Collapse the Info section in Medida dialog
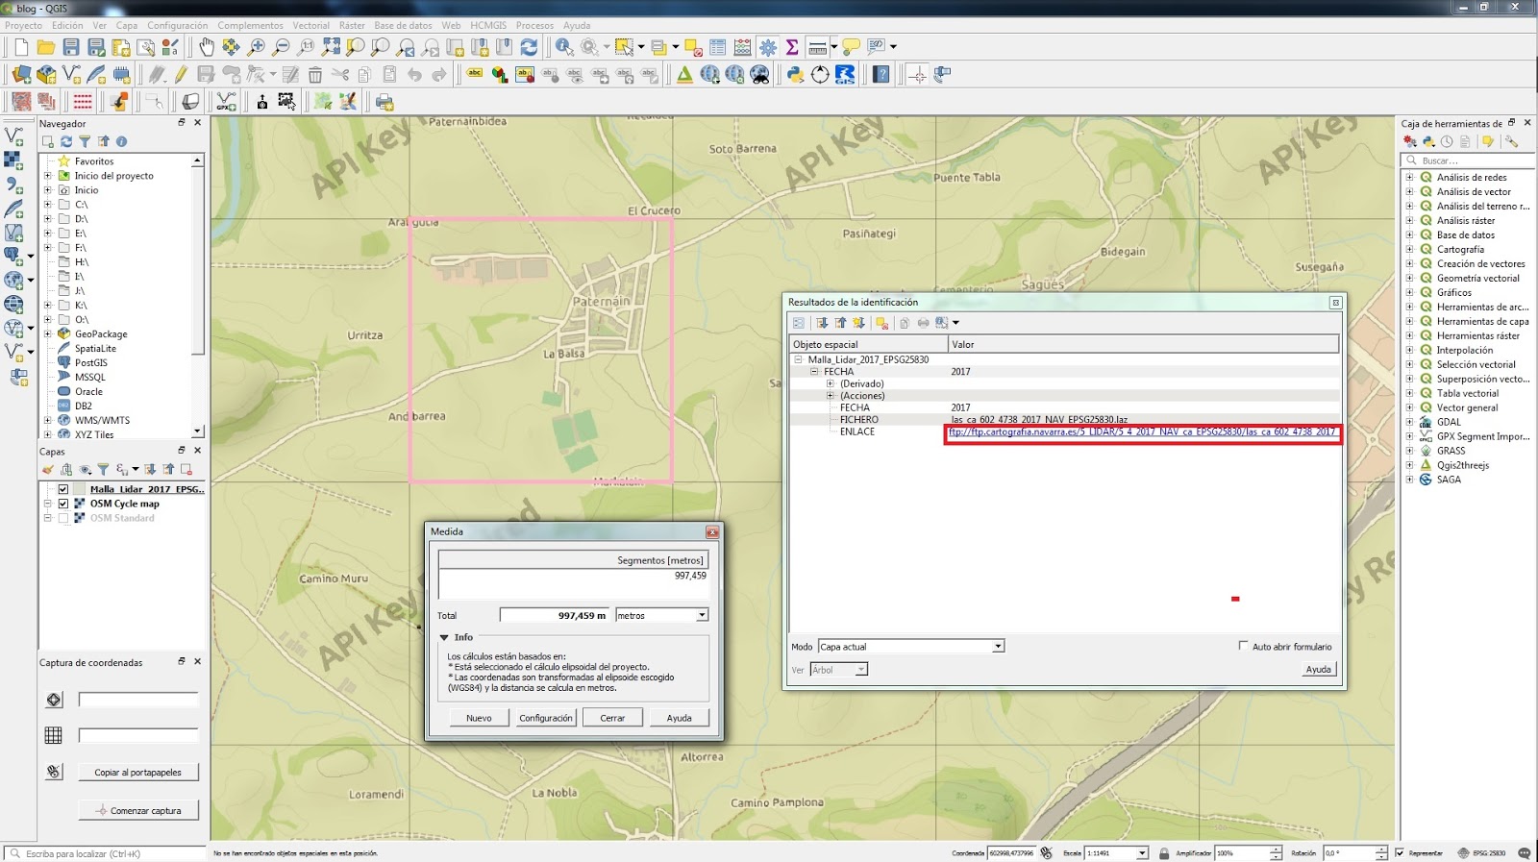Image resolution: width=1538 pixels, height=862 pixels. pyautogui.click(x=444, y=637)
